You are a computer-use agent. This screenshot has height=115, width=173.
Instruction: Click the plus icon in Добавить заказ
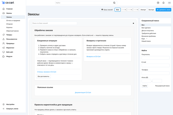[x=158, y=10]
